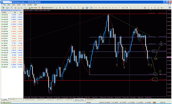Viewport: 172px width, 104px height.
Task: Switch to the MN monthly timeframe
Action: 123,8
